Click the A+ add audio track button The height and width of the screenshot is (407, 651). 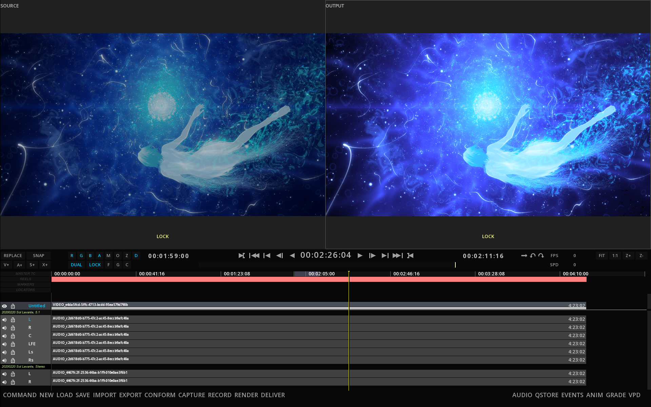(19, 265)
